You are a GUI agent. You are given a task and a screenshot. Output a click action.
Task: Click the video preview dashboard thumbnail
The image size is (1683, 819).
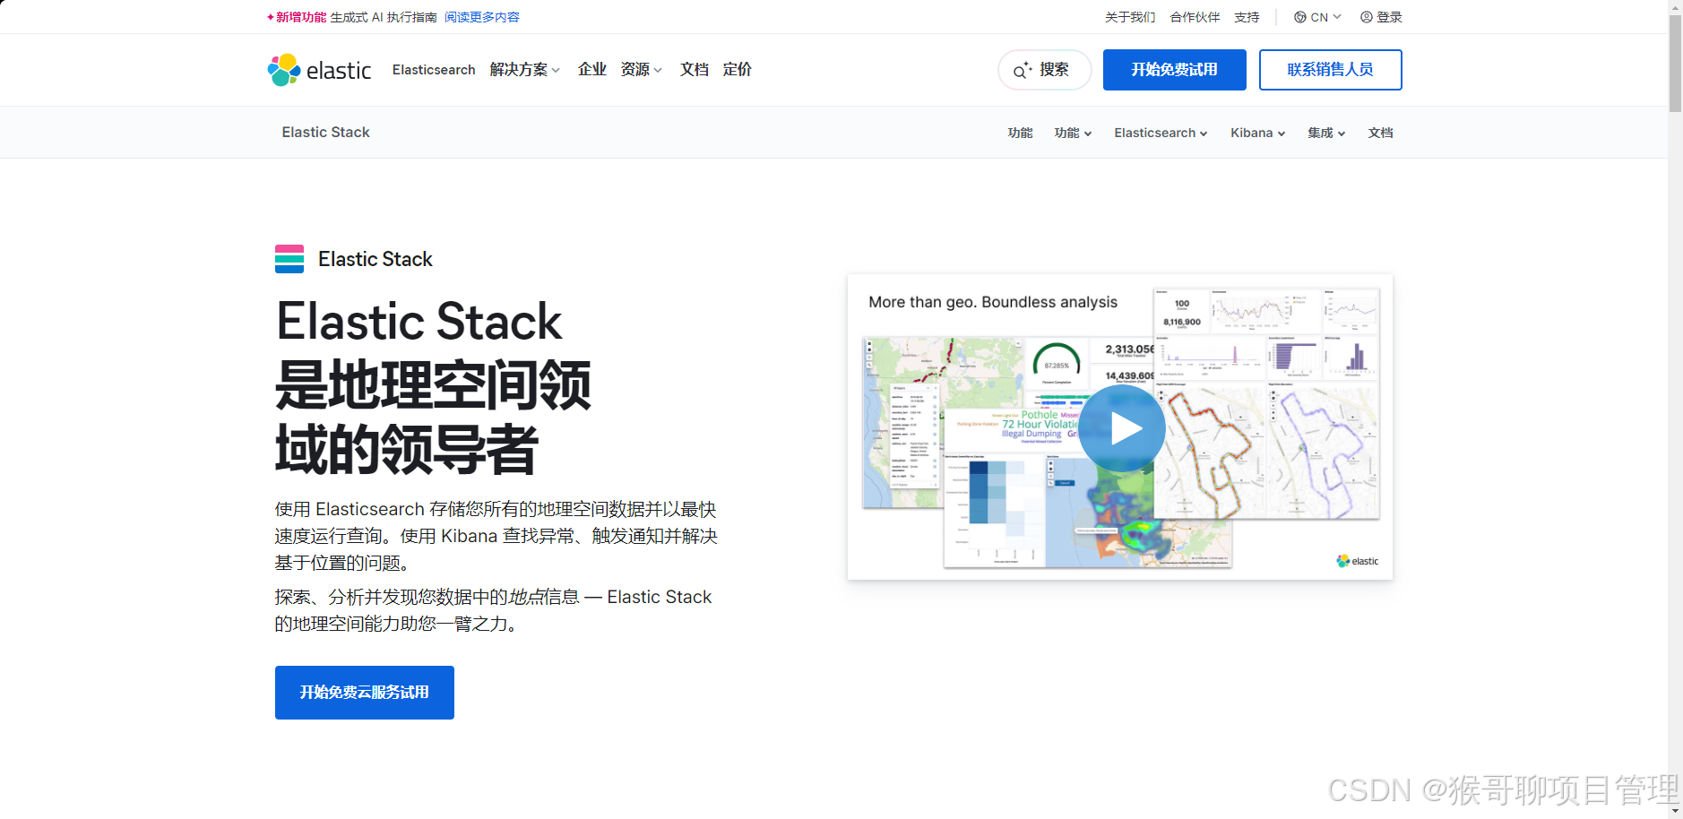tap(1120, 427)
